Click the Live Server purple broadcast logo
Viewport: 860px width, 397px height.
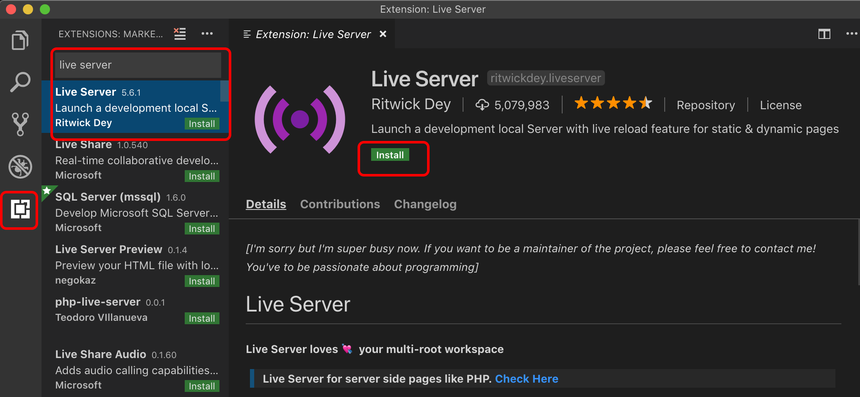tap(300, 119)
